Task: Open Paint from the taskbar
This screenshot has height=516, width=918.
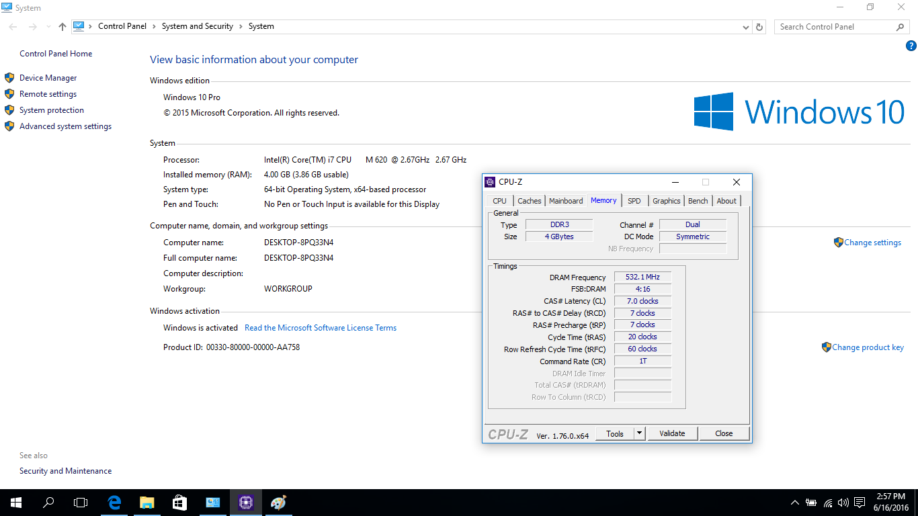Action: point(278,503)
